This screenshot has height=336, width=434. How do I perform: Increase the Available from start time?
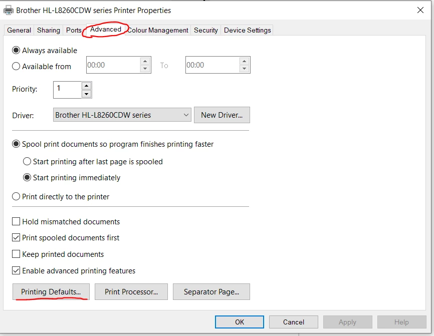145,61
